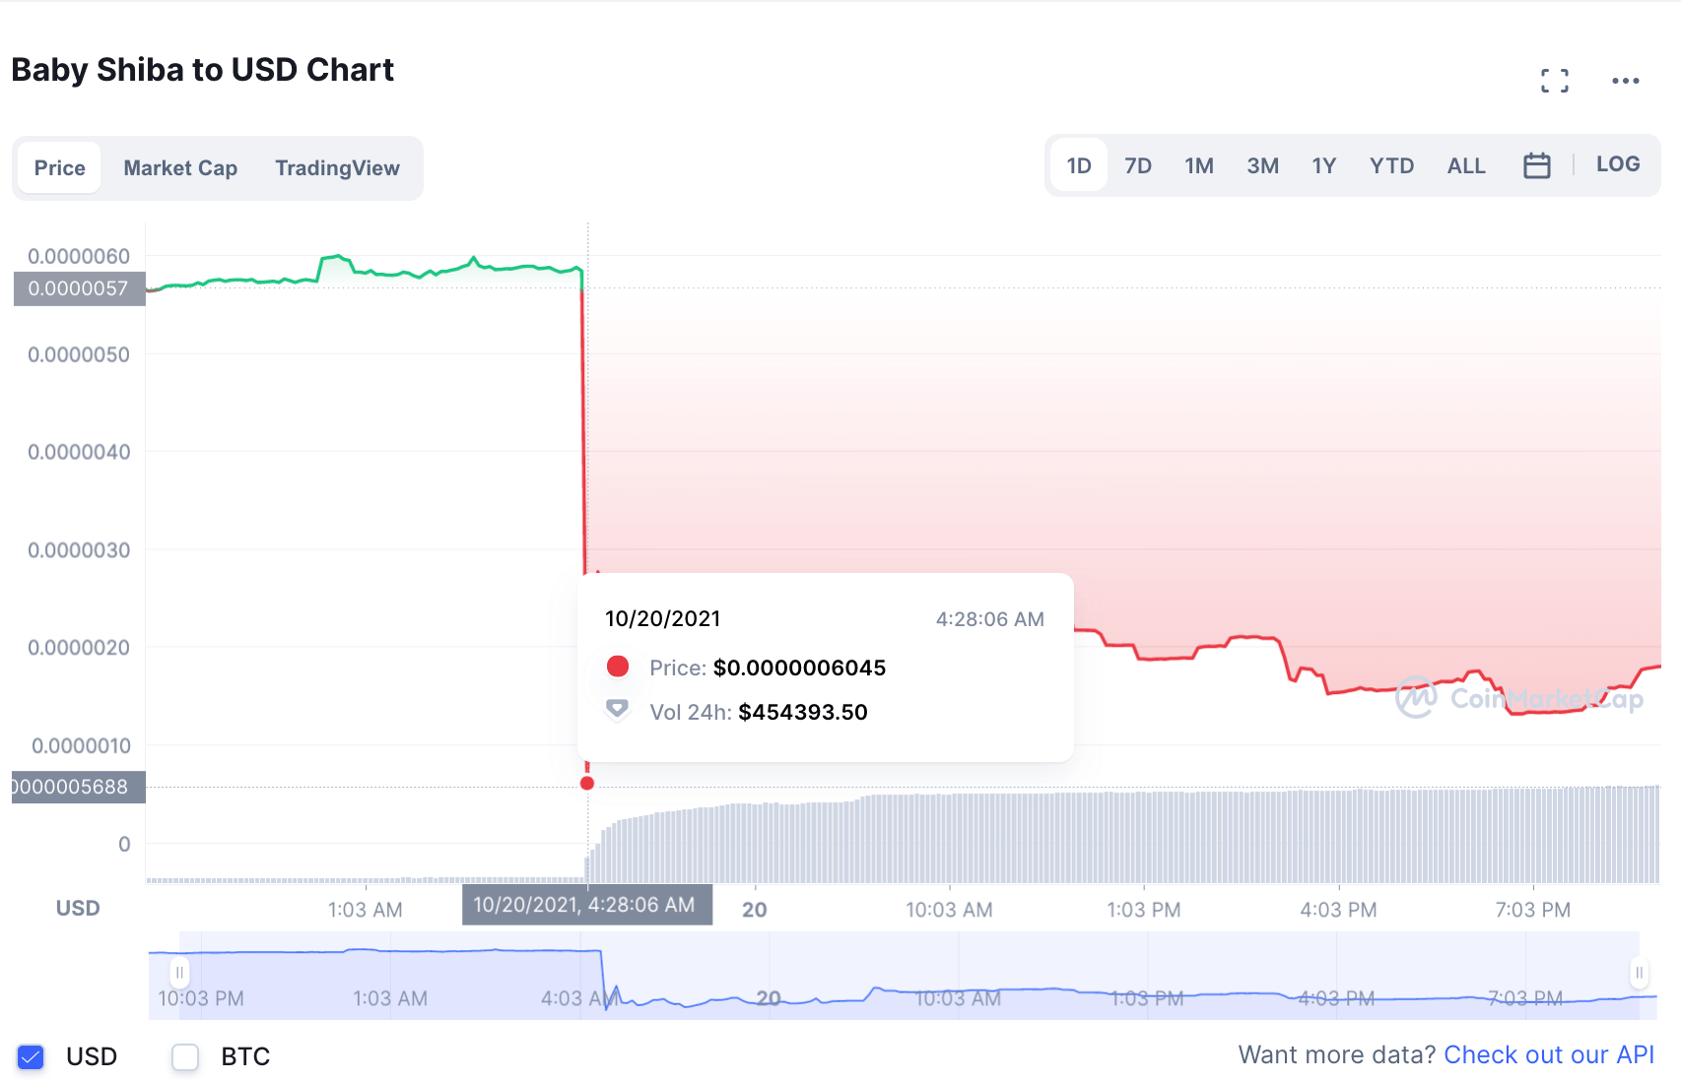
Task: Open the more options ellipsis menu
Action: (1626, 80)
